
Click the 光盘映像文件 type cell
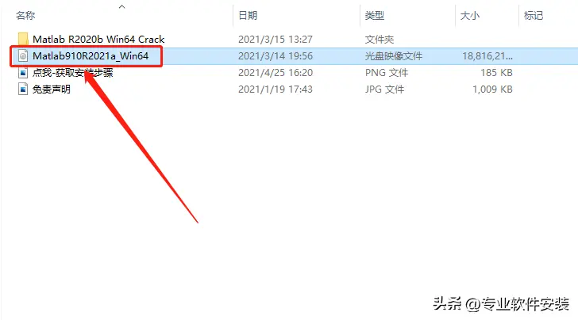coord(394,56)
